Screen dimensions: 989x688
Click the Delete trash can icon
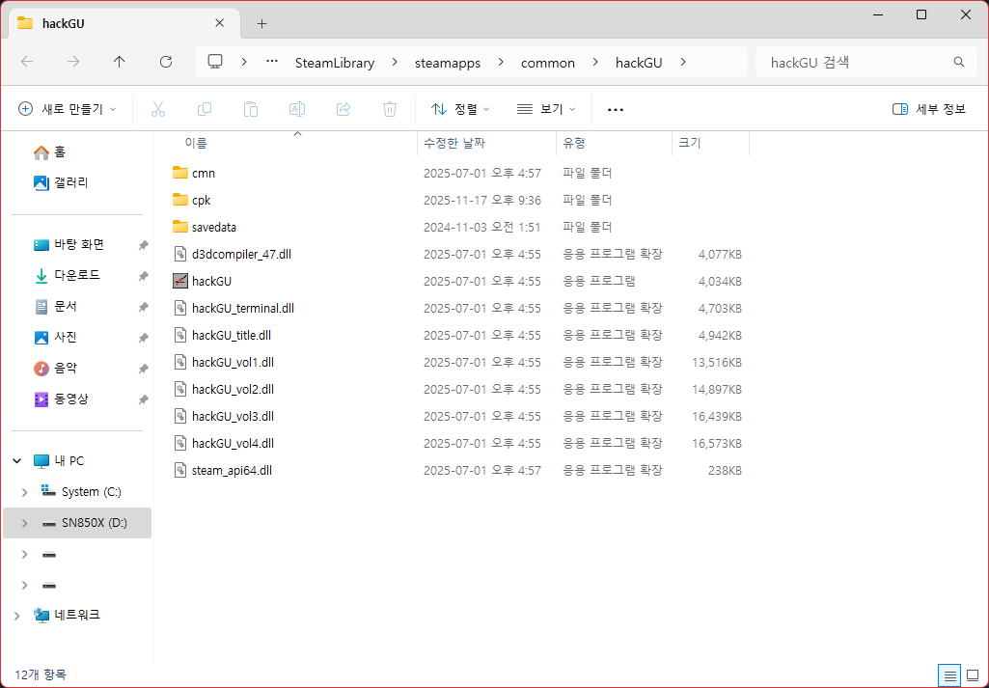pos(390,109)
